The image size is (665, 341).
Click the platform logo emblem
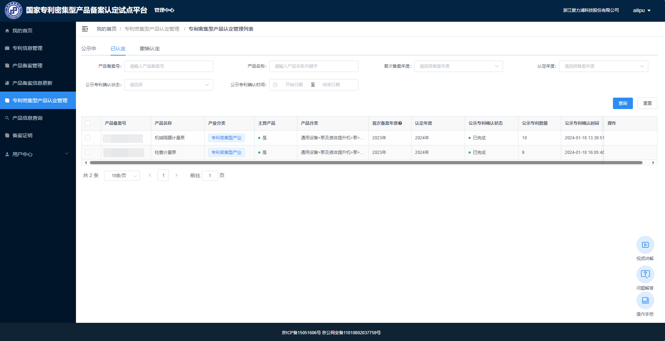click(x=14, y=10)
